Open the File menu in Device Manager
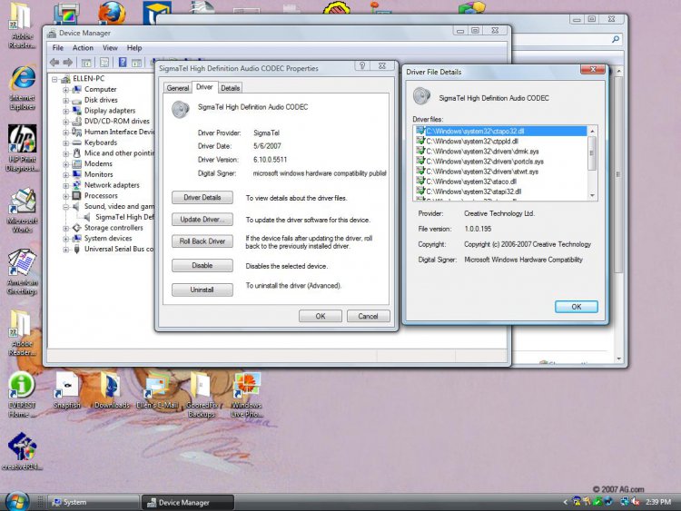Image resolution: width=681 pixels, height=511 pixels. pyautogui.click(x=58, y=48)
